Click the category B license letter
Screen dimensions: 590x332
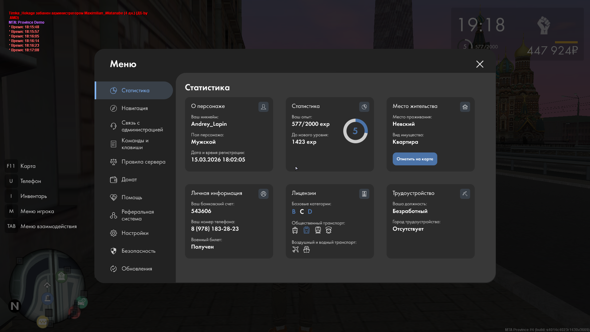pyautogui.click(x=294, y=211)
